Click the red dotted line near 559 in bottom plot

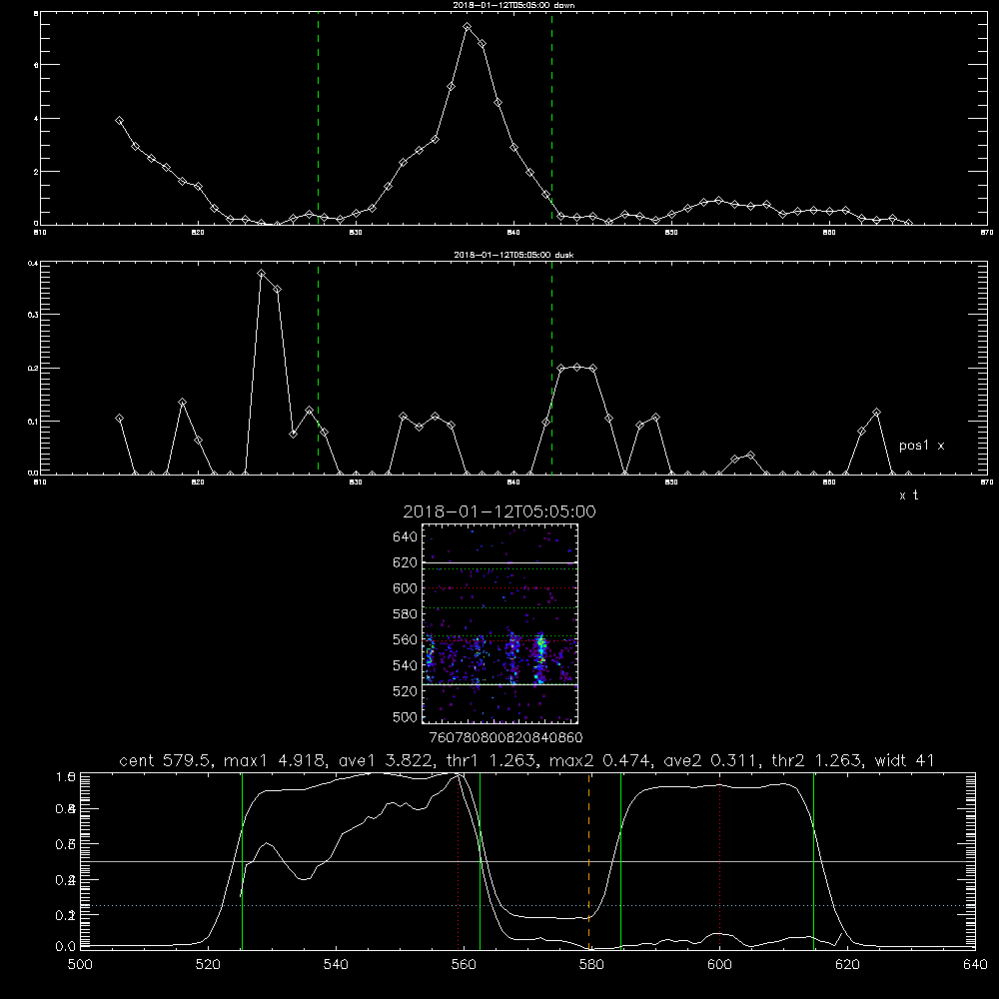pos(459,861)
